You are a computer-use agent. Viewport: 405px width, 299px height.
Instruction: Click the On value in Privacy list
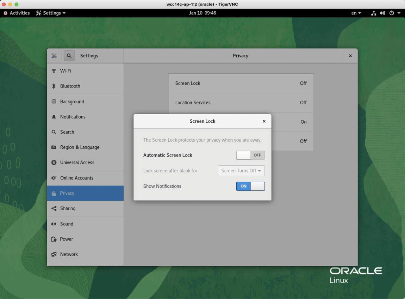tap(304, 122)
